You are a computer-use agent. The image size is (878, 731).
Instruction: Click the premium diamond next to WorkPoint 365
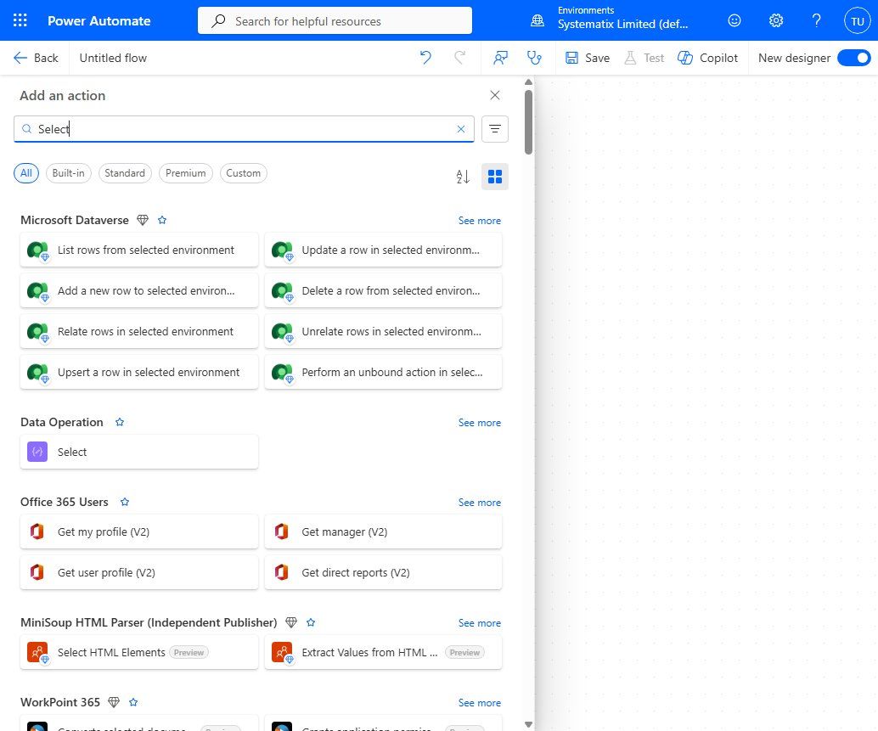114,702
